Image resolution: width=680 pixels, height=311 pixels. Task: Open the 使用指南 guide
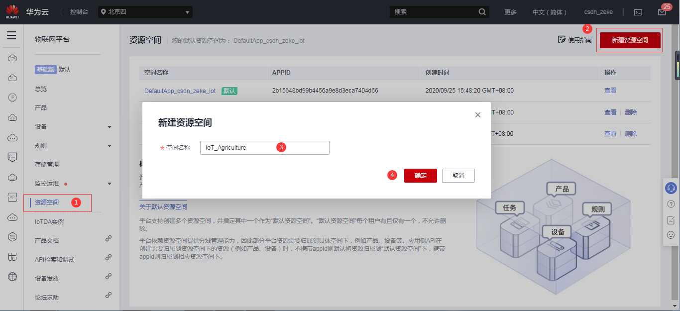(575, 40)
